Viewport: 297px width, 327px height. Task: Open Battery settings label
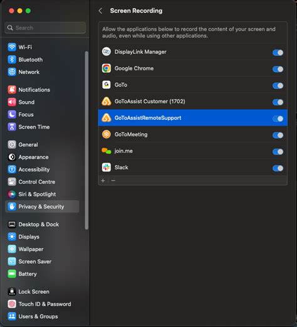[28, 274]
